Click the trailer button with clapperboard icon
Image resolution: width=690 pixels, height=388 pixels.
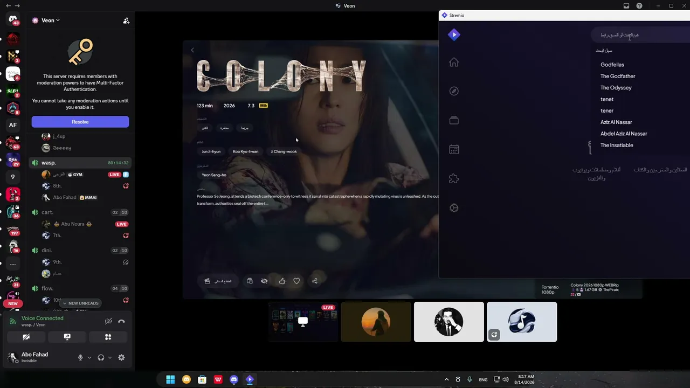click(218, 281)
